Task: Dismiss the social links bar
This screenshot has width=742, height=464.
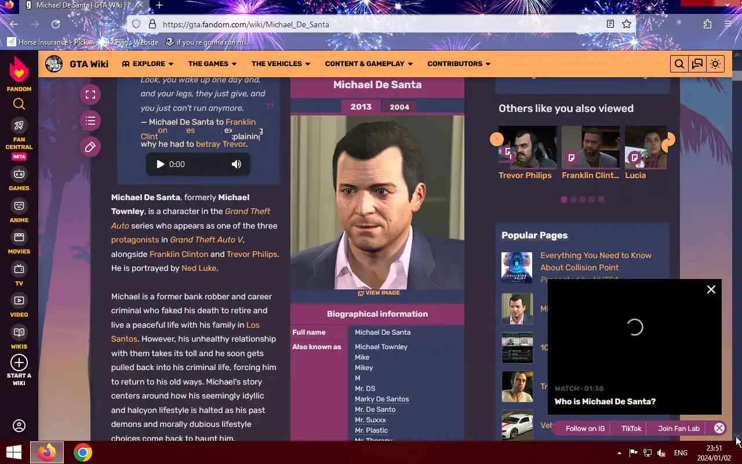Action: (x=719, y=428)
